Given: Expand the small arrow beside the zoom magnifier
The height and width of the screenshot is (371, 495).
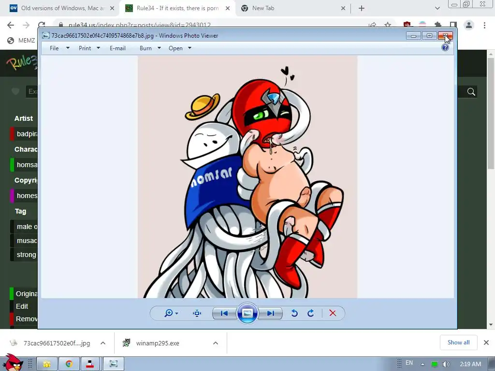Looking at the screenshot, I should point(177,313).
